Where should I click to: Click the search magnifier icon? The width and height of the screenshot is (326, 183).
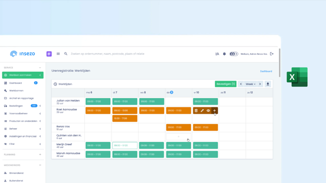click(x=65, y=54)
